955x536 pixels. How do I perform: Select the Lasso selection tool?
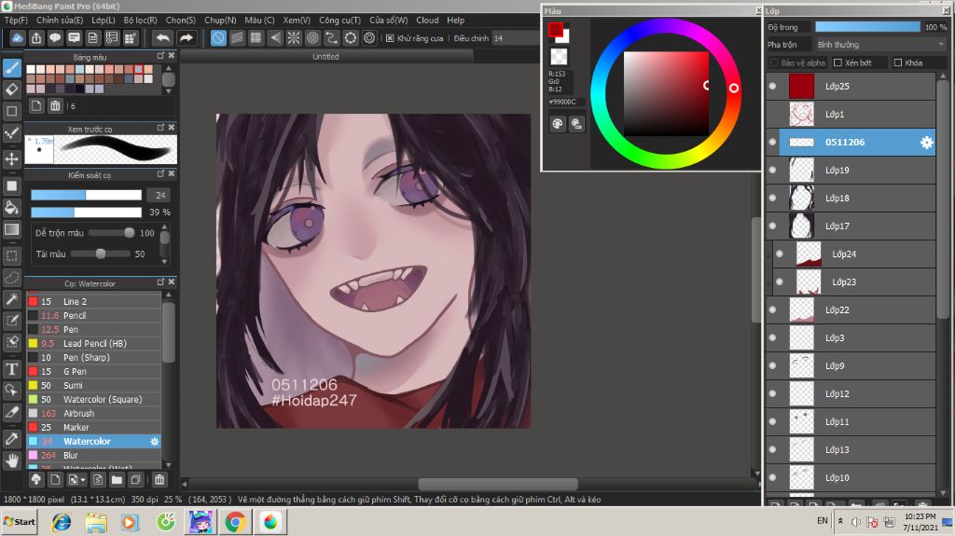(11, 278)
